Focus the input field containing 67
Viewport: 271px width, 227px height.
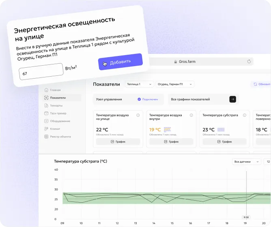[x=41, y=71]
